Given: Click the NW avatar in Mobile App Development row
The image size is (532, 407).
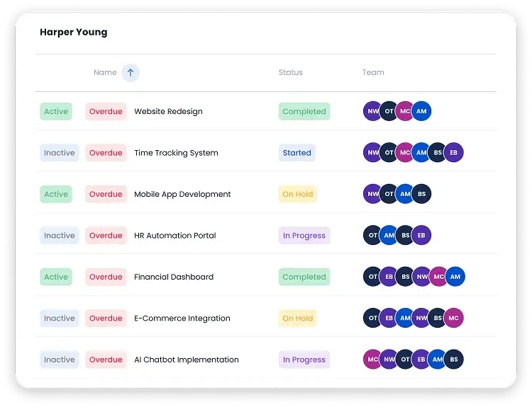Looking at the screenshot, I should tap(372, 194).
